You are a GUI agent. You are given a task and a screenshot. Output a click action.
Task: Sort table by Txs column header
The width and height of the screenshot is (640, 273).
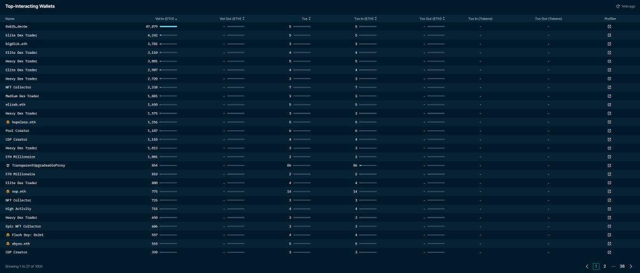[x=306, y=19]
